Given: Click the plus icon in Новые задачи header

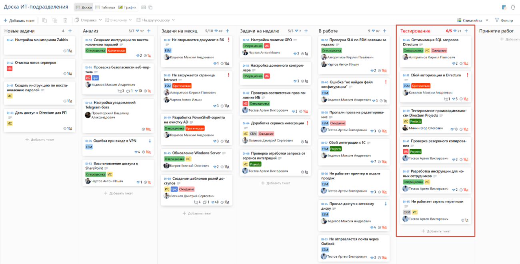Looking at the screenshot, I should point(70,31).
